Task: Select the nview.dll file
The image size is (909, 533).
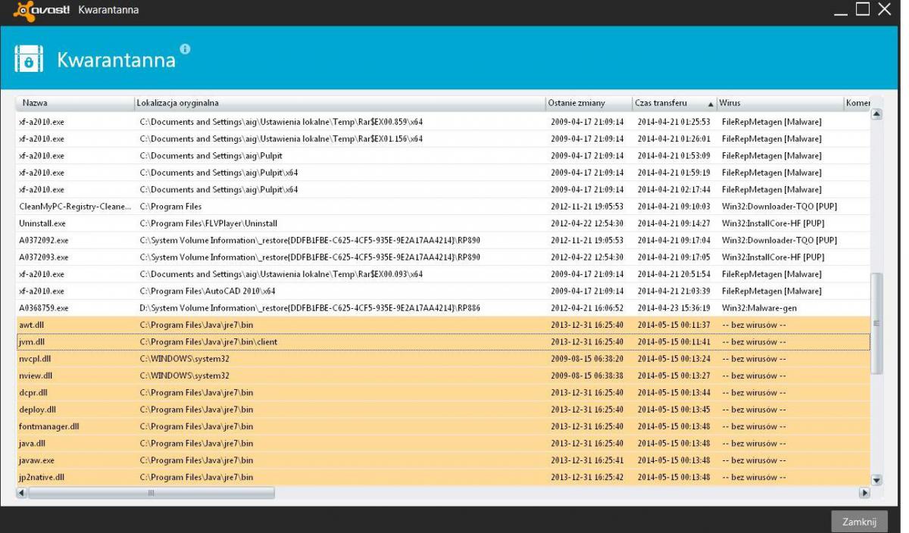Action: [x=443, y=376]
